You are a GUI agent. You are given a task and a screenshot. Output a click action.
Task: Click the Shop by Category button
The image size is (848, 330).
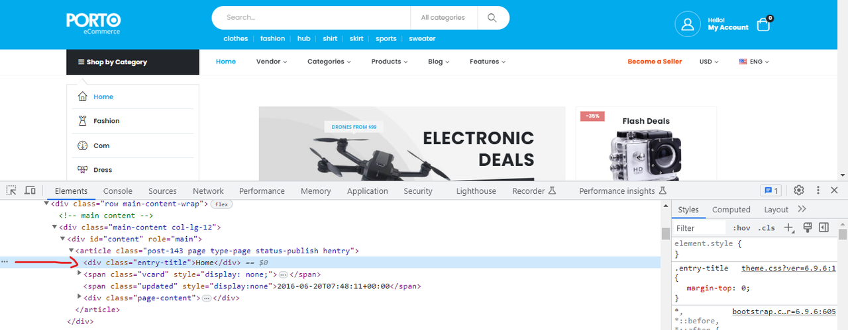pos(132,62)
